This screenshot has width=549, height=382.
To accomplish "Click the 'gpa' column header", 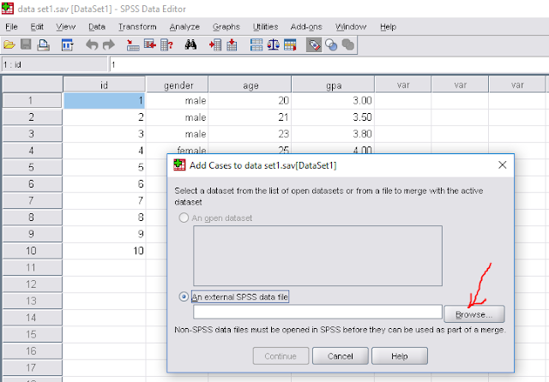I will (x=333, y=85).
